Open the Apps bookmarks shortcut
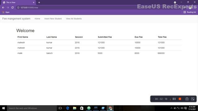 pos(6,12)
